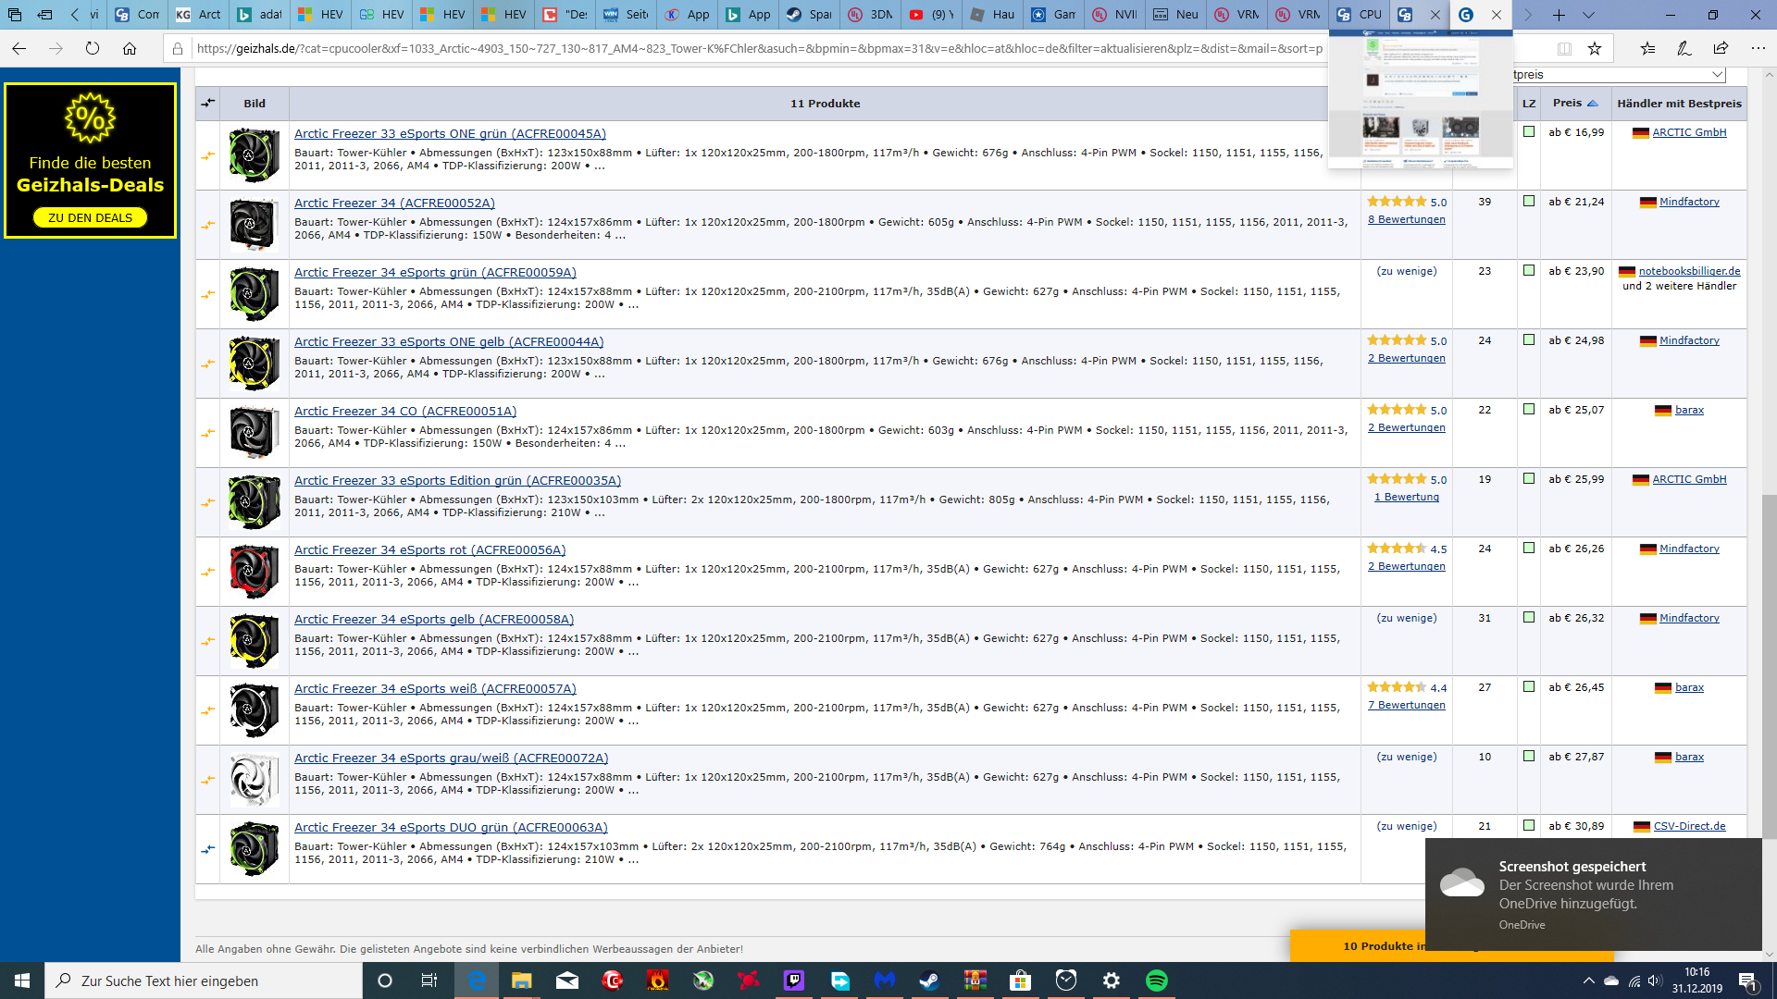
Task: Tick LZ checkbox for €27,87 grau/weiß cooler
Action: (x=1529, y=757)
